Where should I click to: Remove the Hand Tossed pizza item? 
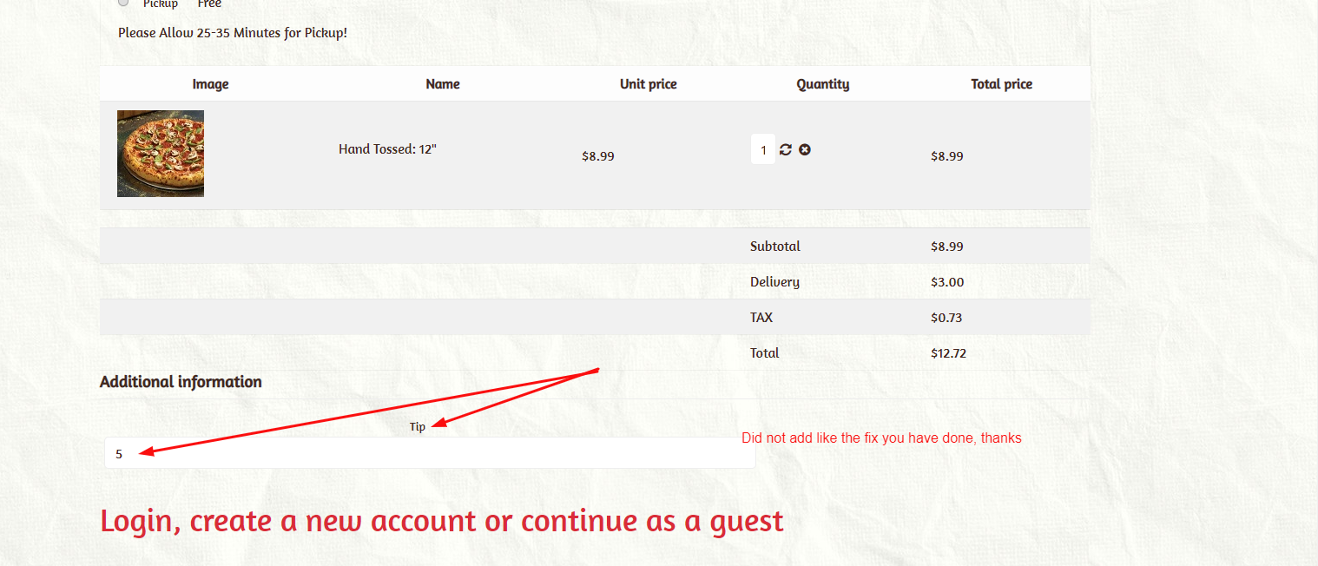(x=805, y=149)
